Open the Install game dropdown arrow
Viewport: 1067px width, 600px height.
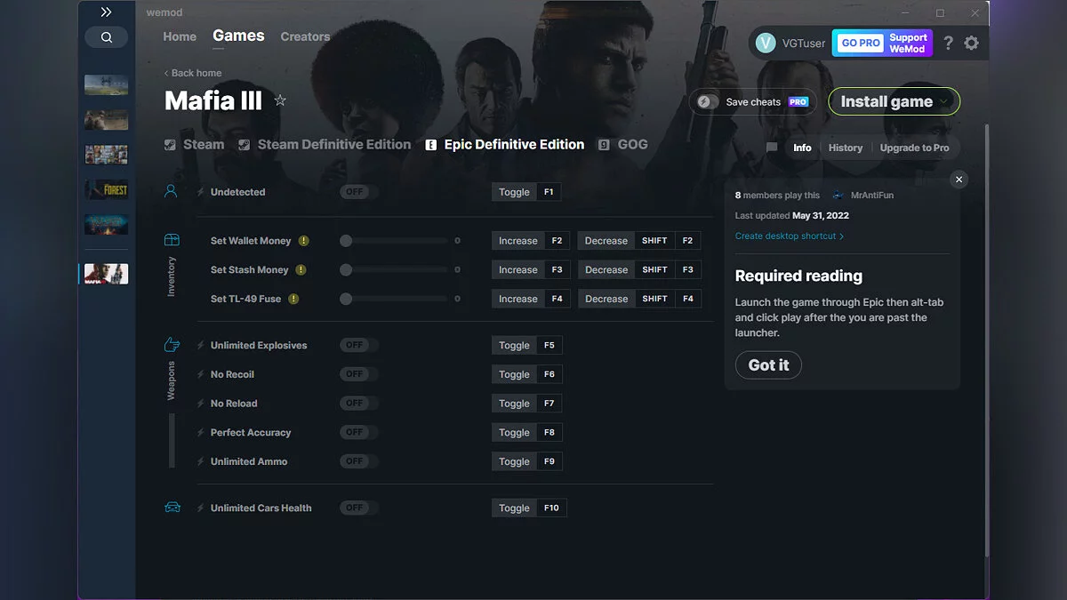(944, 100)
